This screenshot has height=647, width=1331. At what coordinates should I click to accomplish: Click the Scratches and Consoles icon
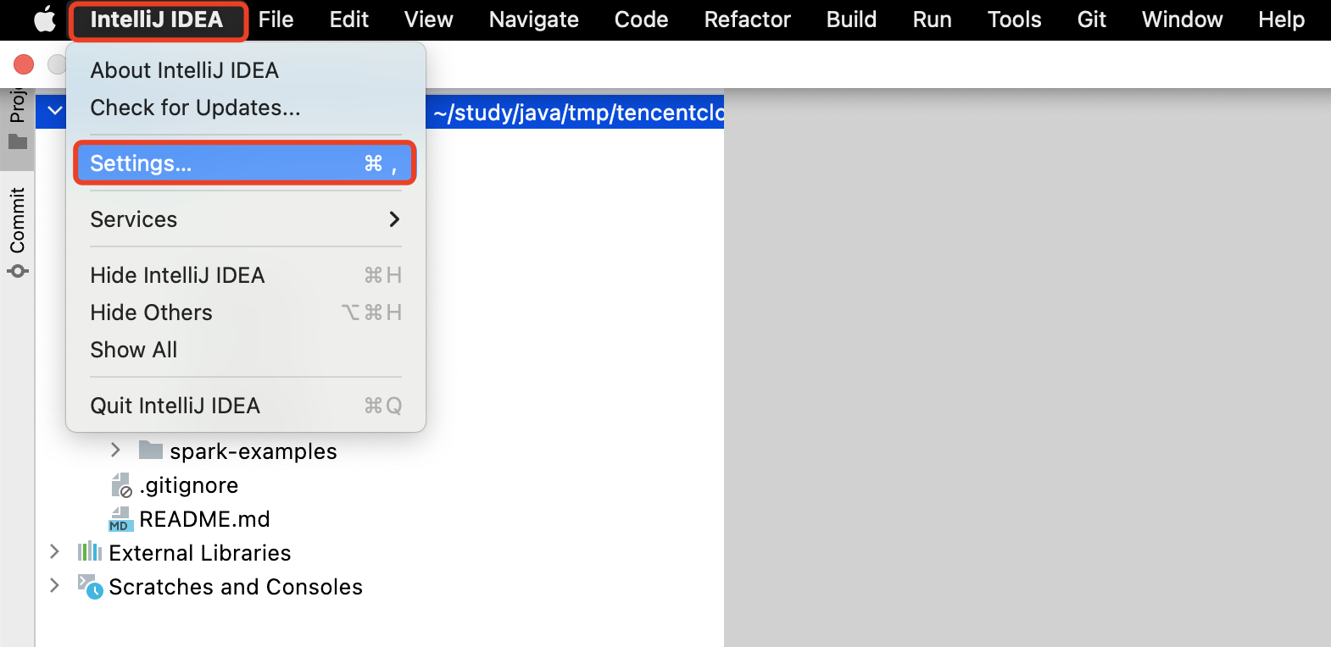pos(90,586)
